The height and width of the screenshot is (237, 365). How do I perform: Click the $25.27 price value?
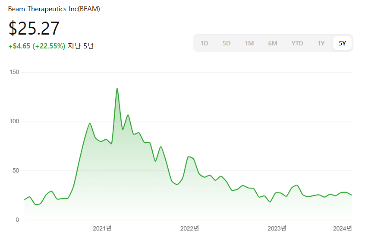(x=34, y=28)
